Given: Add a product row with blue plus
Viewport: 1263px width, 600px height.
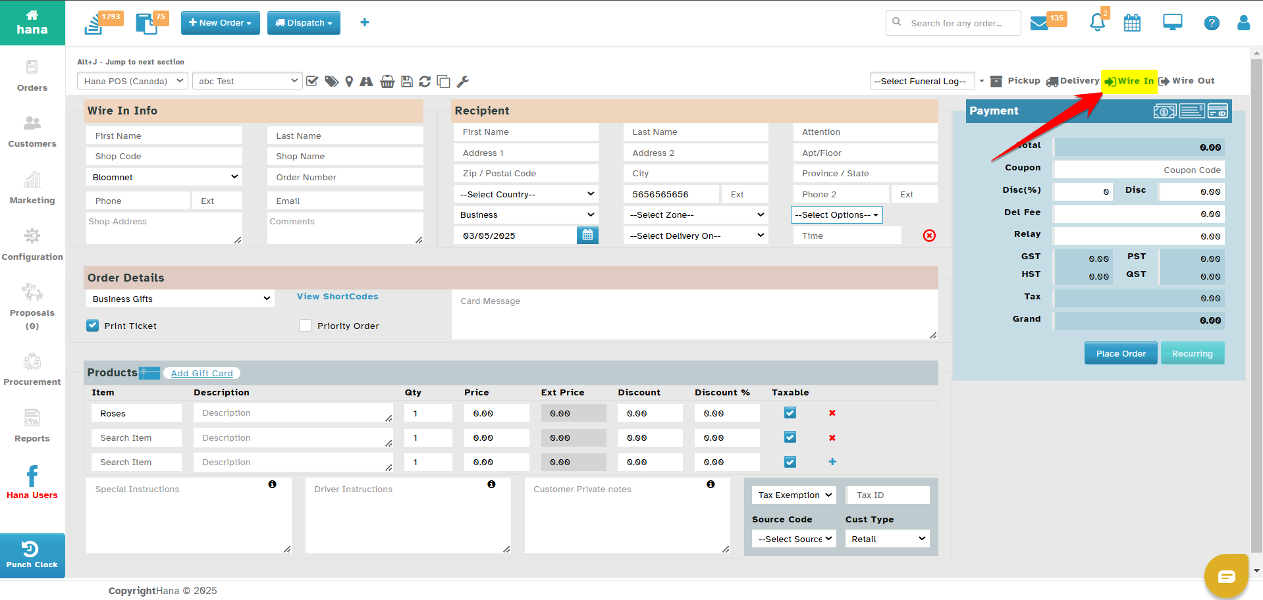Looking at the screenshot, I should tap(832, 462).
